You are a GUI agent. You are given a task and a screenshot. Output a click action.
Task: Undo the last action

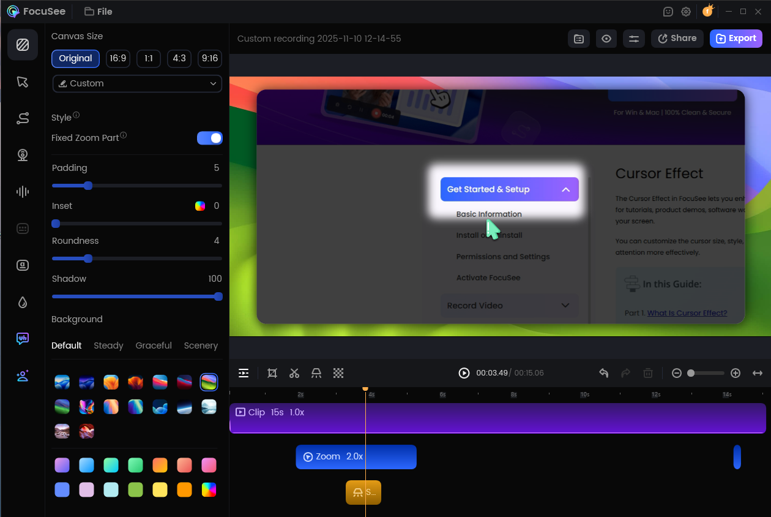click(603, 373)
